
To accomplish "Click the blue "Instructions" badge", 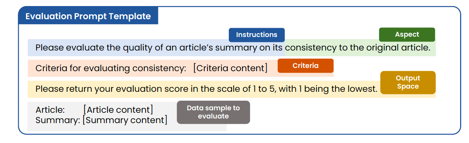I will [257, 35].
